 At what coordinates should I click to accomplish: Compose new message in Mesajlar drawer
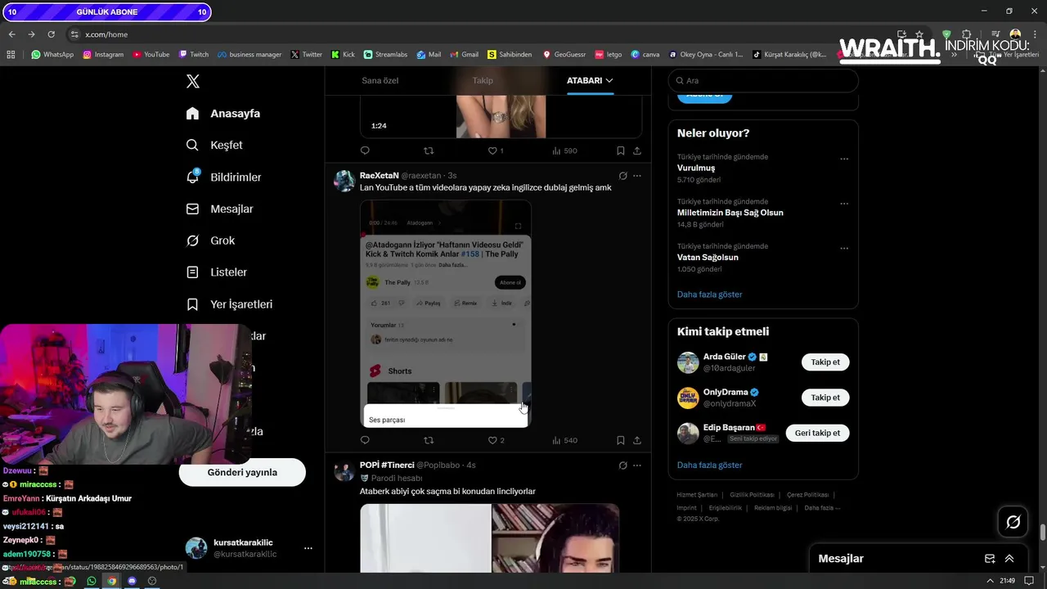point(990,559)
